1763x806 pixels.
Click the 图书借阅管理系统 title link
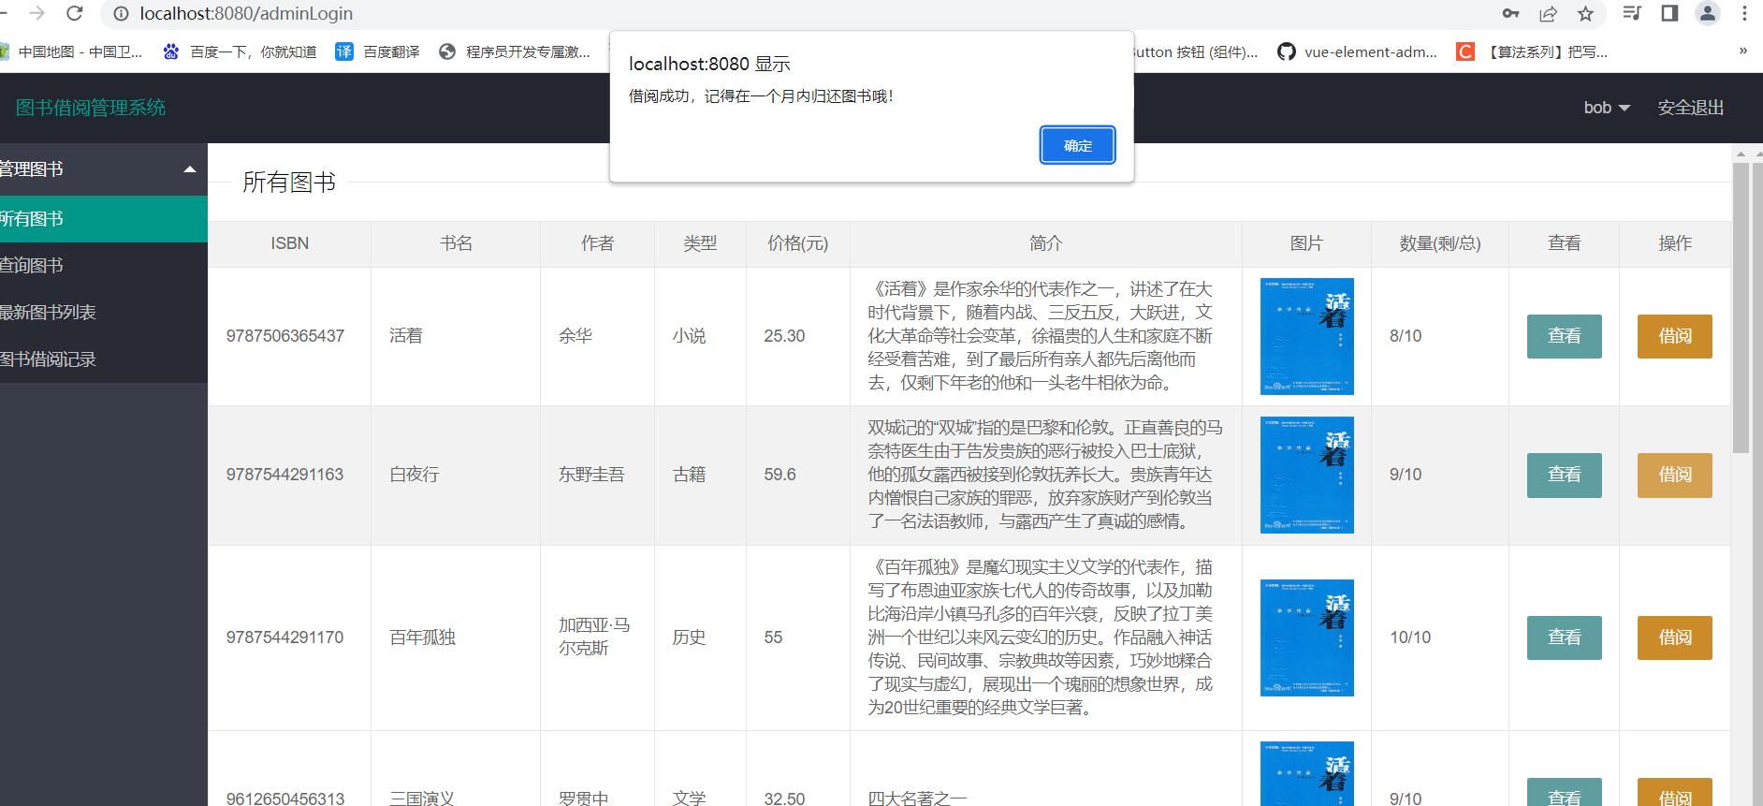coord(91,108)
